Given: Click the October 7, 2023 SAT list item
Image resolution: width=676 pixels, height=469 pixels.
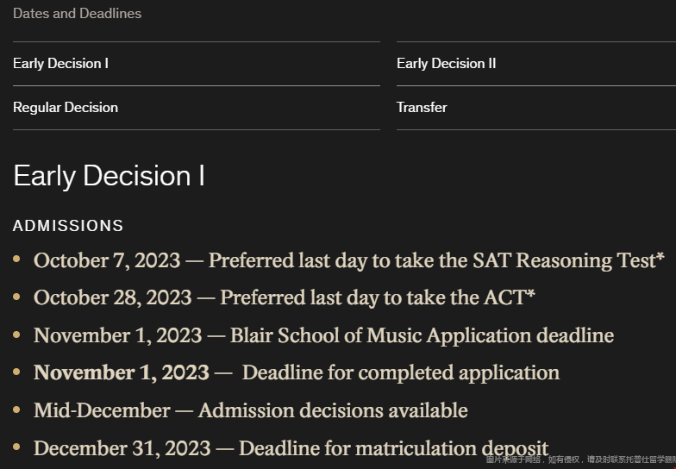Looking at the screenshot, I should click(x=348, y=260).
